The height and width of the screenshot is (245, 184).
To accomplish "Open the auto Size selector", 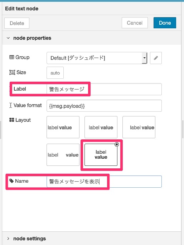I will coord(55,73).
